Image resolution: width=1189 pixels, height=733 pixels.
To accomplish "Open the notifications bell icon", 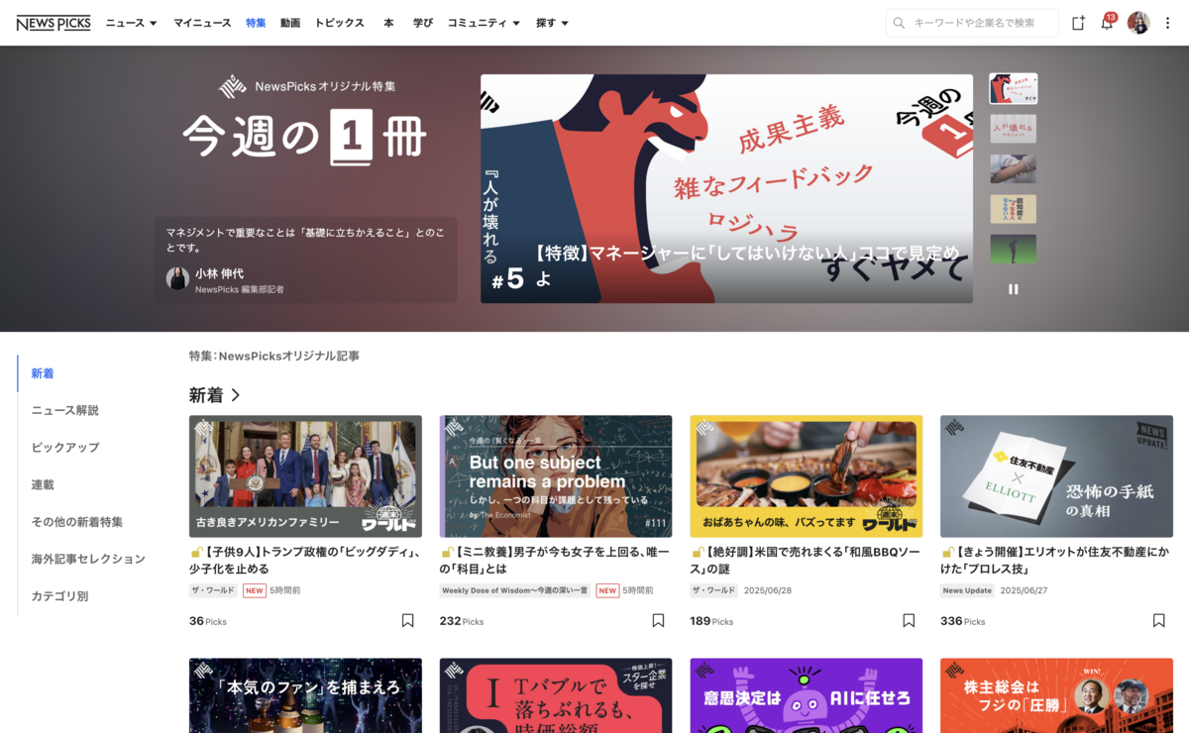I will pyautogui.click(x=1107, y=23).
